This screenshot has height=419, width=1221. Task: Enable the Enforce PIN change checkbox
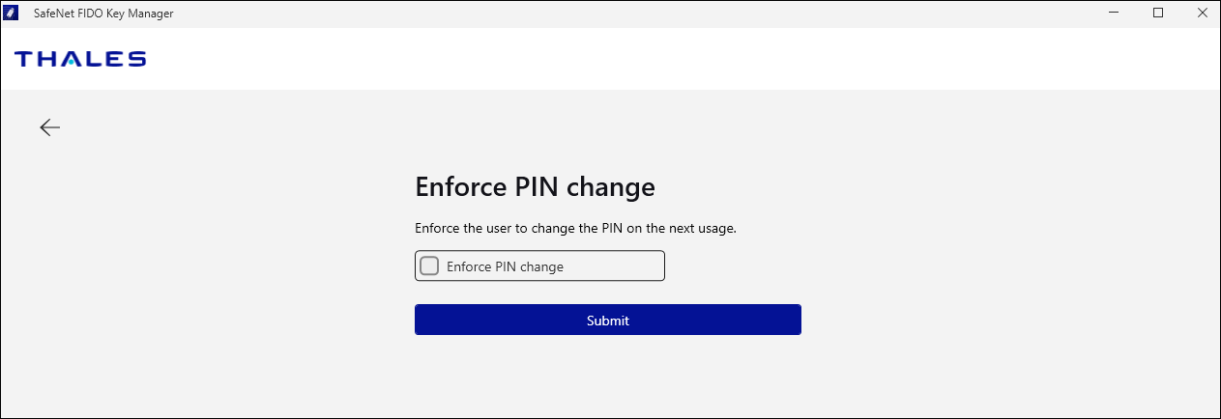point(429,266)
